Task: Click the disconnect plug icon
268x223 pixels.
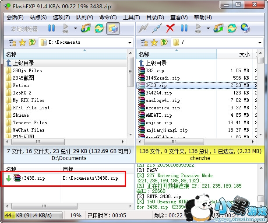Action: point(156,29)
